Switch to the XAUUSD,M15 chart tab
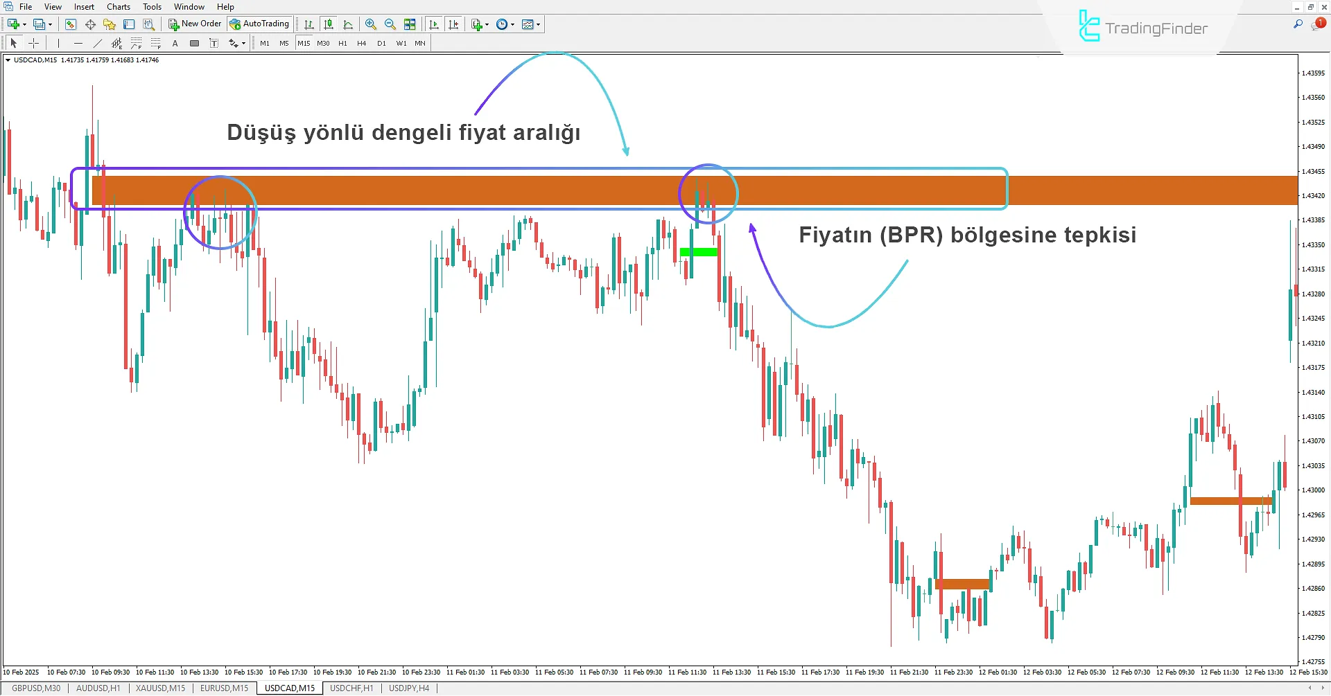Image resolution: width=1331 pixels, height=696 pixels. pos(160,688)
